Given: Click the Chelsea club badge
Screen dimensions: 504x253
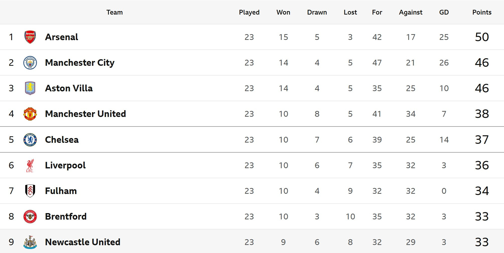Looking at the screenshot, I should click(x=30, y=140).
